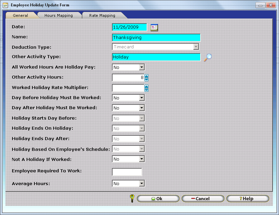Click the Employee Required To Work field
This screenshot has height=215, width=279.
(x=127, y=172)
